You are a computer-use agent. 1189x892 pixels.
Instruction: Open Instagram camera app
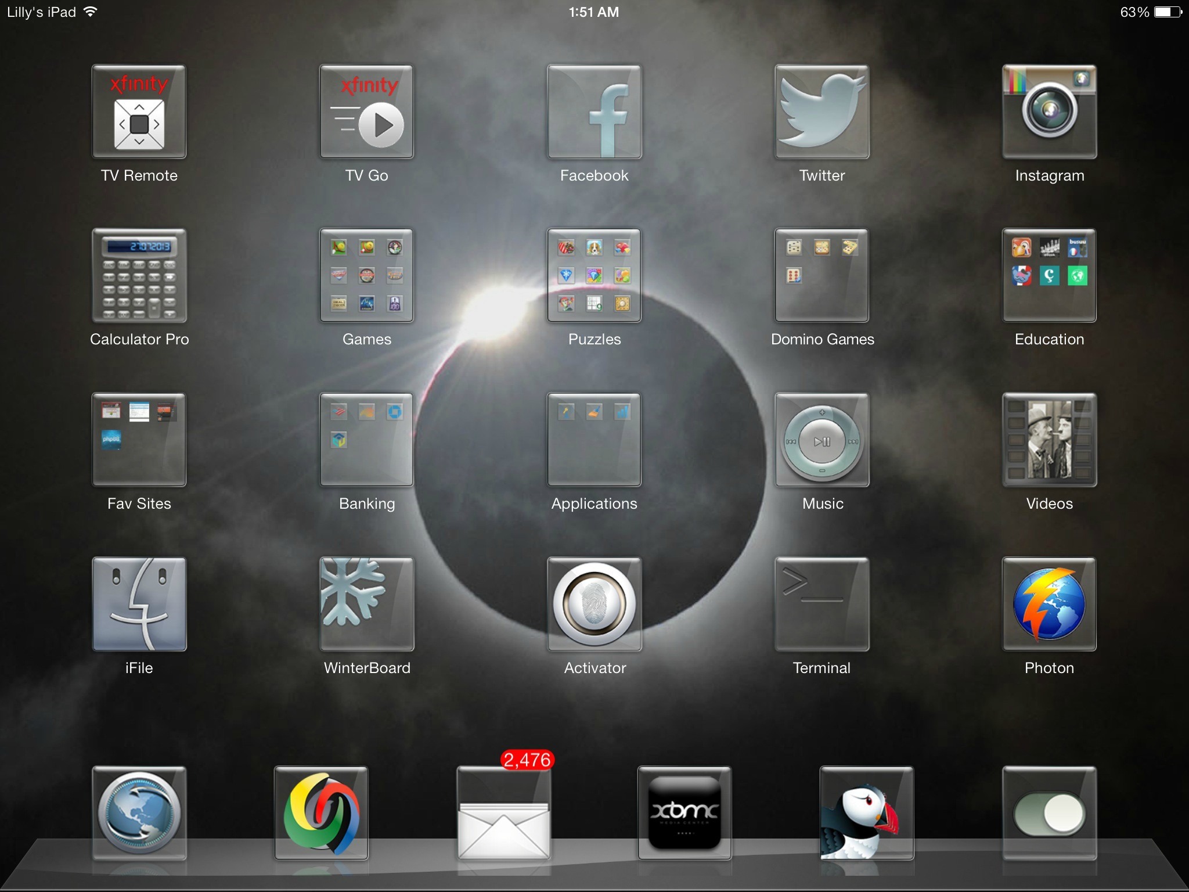[1050, 111]
